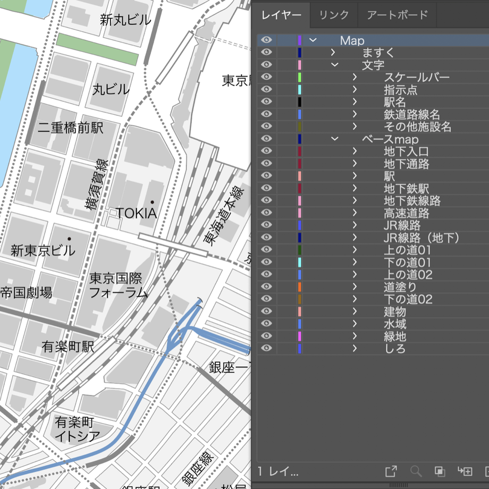This screenshot has width=489, height=489.
Task: Click the Make Clipping Mask icon
Action: (x=440, y=471)
